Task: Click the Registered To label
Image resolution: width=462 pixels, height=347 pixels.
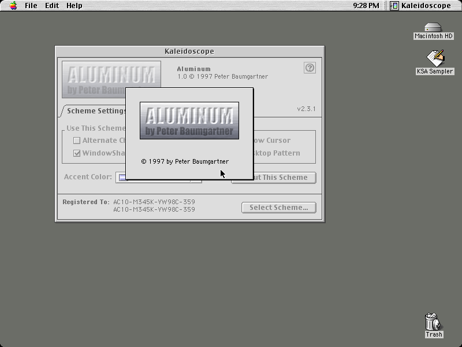Action: tap(86, 202)
